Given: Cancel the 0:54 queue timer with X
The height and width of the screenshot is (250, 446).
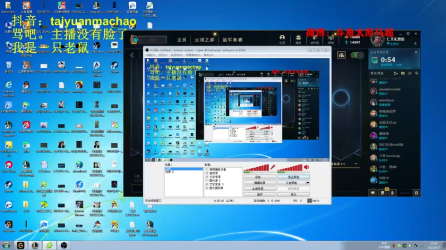Looking at the screenshot, I should coord(416,52).
